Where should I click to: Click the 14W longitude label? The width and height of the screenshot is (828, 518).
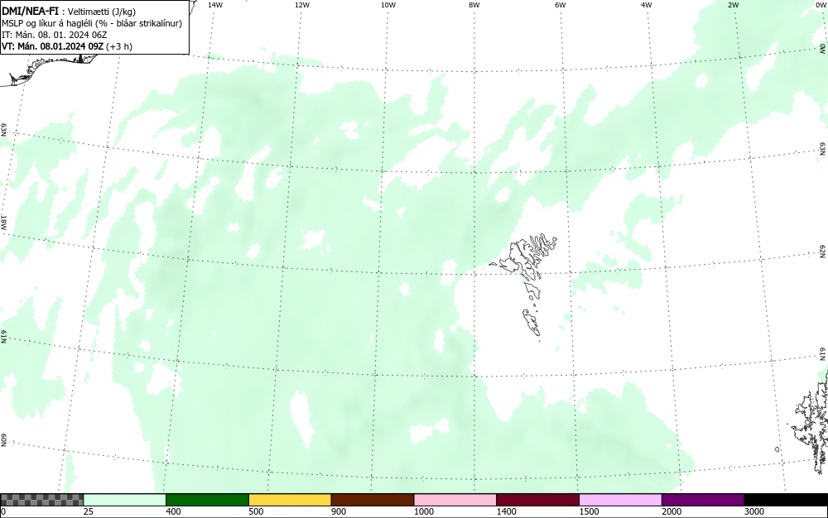pyautogui.click(x=215, y=5)
